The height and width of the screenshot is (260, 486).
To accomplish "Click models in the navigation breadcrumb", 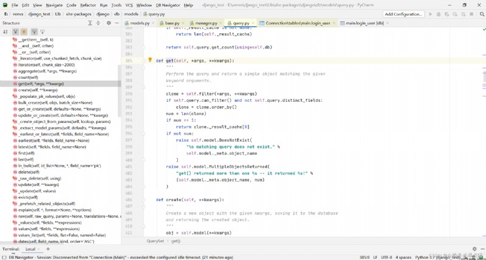I will click(131, 14).
